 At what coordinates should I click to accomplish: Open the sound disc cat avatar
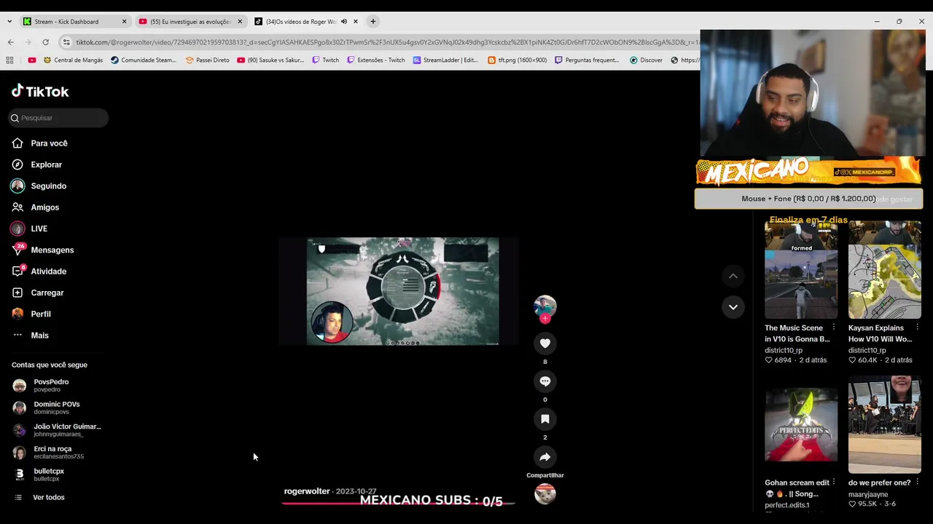pos(544,494)
